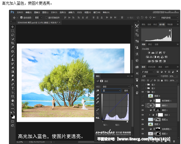Click the 自动 button in Curves

click(126, 91)
